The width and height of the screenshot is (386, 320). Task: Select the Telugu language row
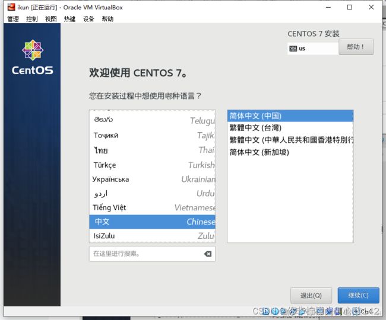click(153, 120)
